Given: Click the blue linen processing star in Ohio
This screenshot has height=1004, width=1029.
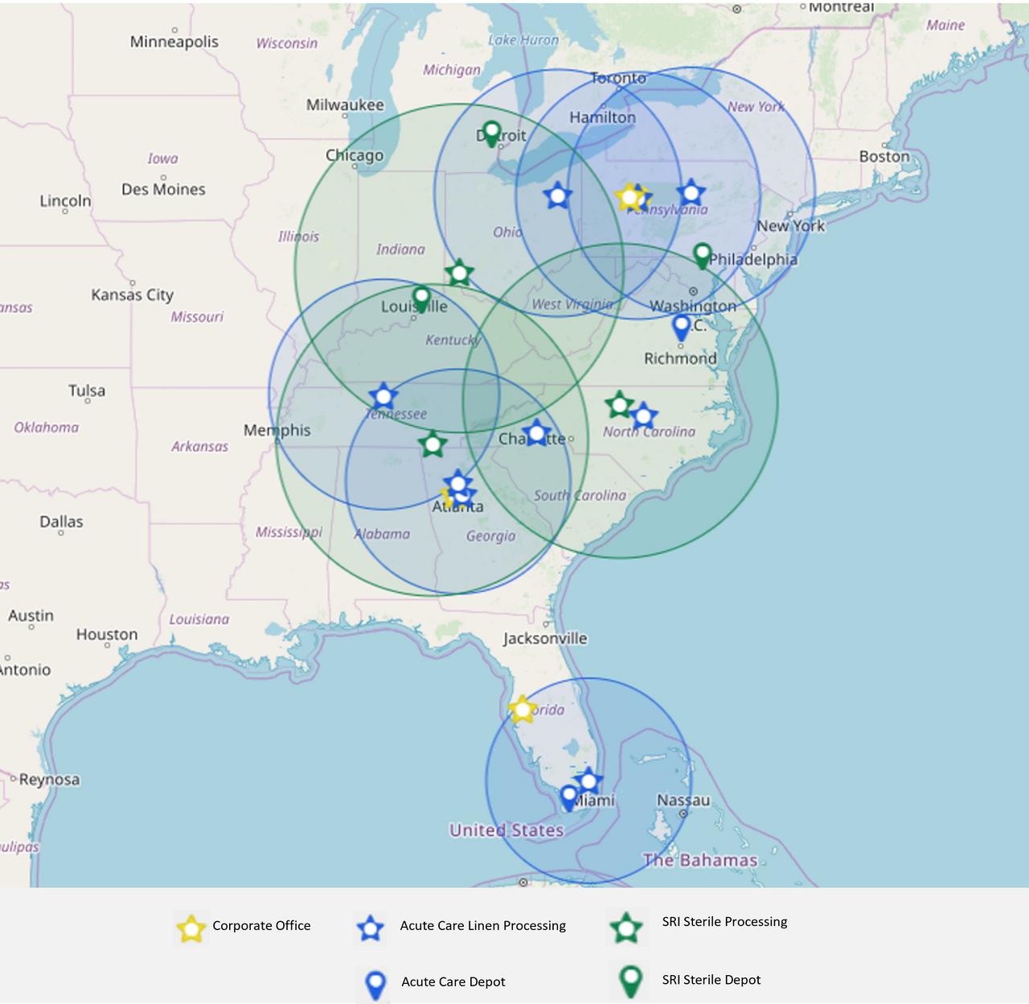Looking at the screenshot, I should 558,195.
